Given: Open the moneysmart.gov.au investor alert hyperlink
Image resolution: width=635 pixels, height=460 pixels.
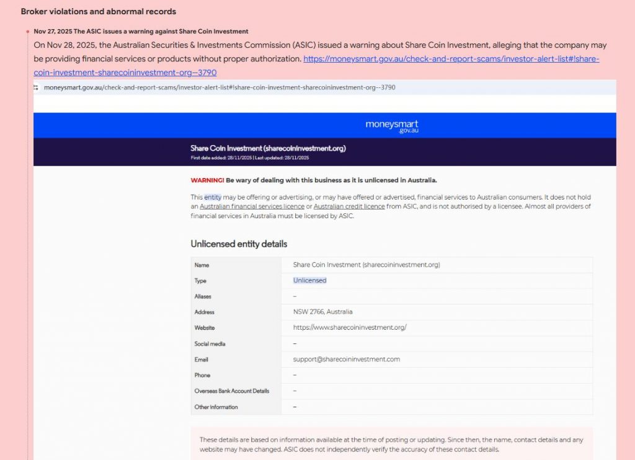Looking at the screenshot, I should click(x=451, y=59).
